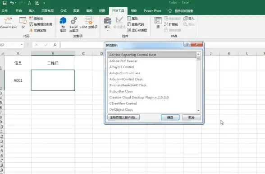Switch to the View (视图) tab

[x=102, y=11]
